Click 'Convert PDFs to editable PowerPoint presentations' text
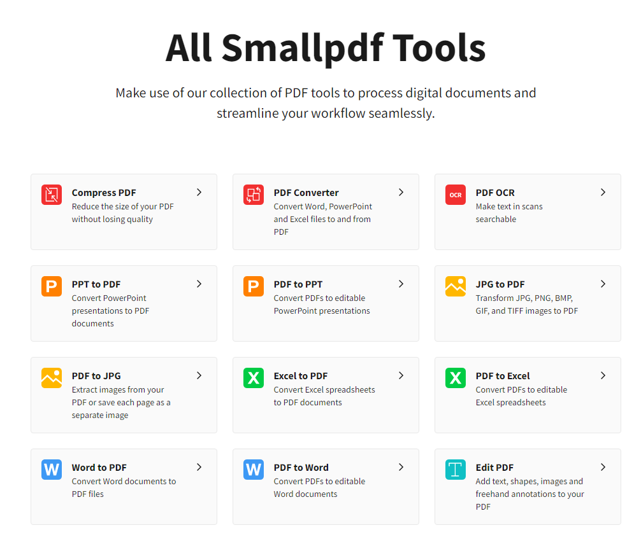 point(322,304)
